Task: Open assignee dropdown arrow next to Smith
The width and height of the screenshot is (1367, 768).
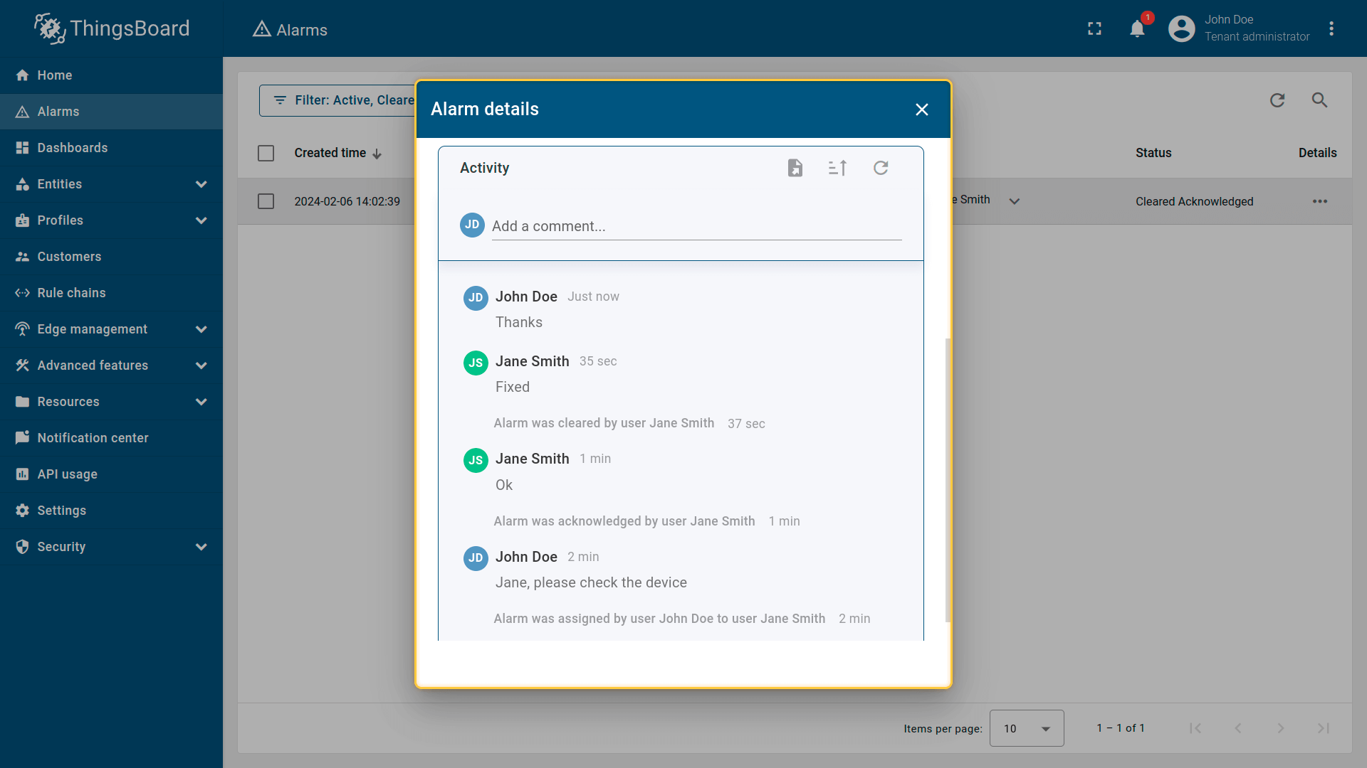Action: pyautogui.click(x=1015, y=201)
